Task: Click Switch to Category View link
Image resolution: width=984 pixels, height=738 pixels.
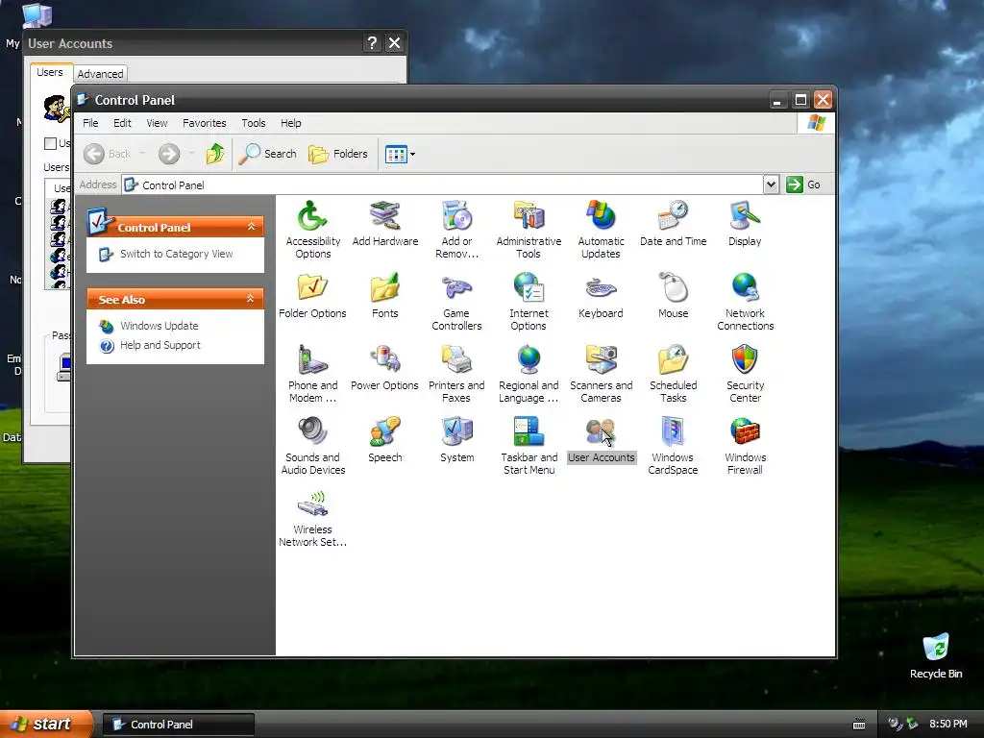Action: pyautogui.click(x=177, y=254)
